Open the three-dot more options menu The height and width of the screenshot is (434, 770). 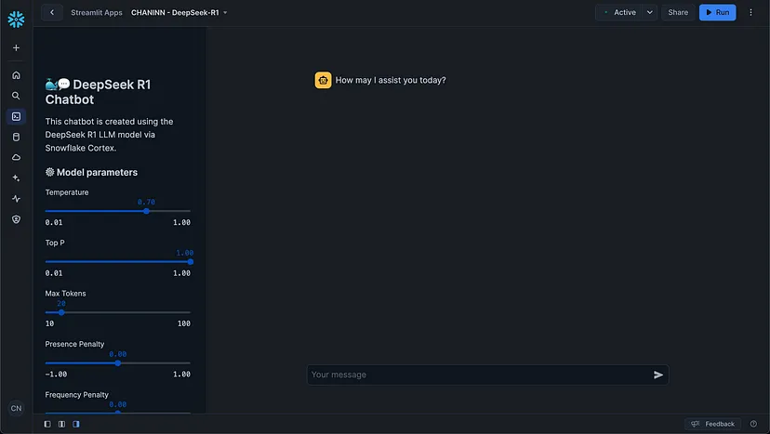tap(750, 12)
